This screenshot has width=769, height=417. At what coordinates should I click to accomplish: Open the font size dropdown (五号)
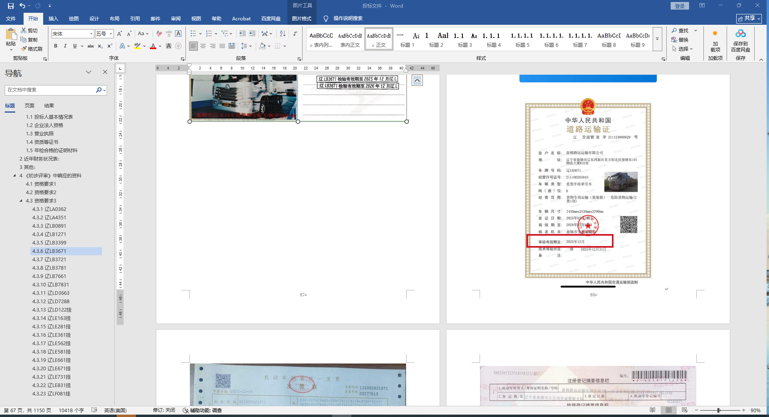point(111,34)
